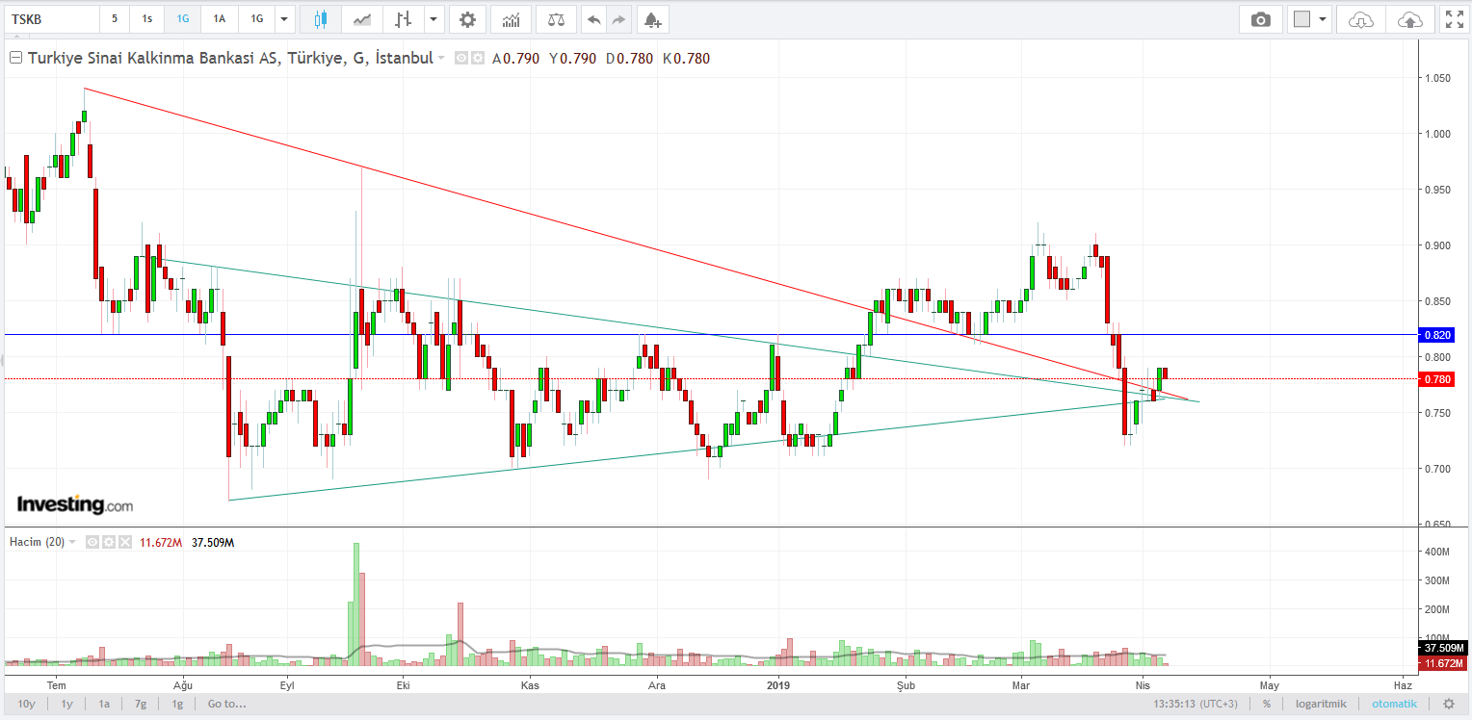Click the 0.820 horizontal line price label
The width and height of the screenshot is (1472, 720).
(x=1437, y=335)
